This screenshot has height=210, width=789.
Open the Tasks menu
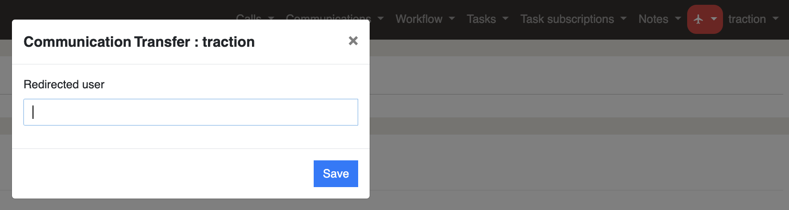pyautogui.click(x=481, y=19)
